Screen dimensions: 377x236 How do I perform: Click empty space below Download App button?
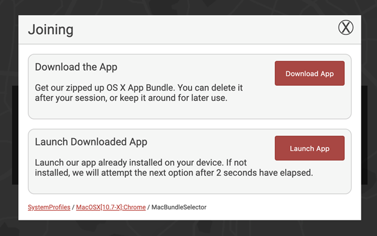point(310,102)
